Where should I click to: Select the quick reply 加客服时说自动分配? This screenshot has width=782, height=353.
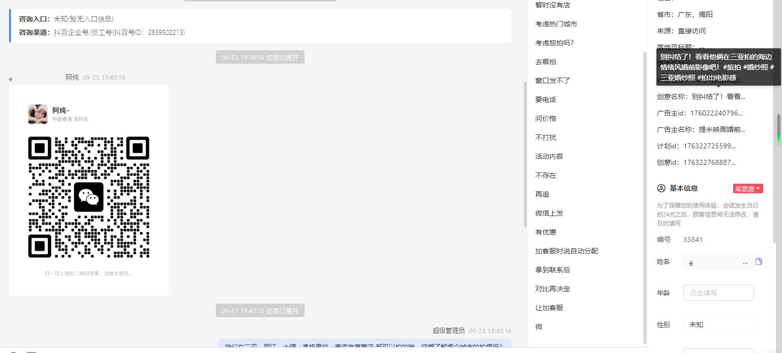tap(566, 251)
